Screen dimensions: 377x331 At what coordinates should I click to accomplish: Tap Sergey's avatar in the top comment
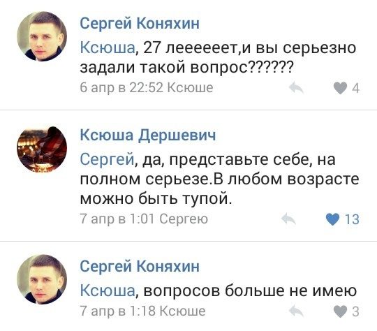coord(42,36)
